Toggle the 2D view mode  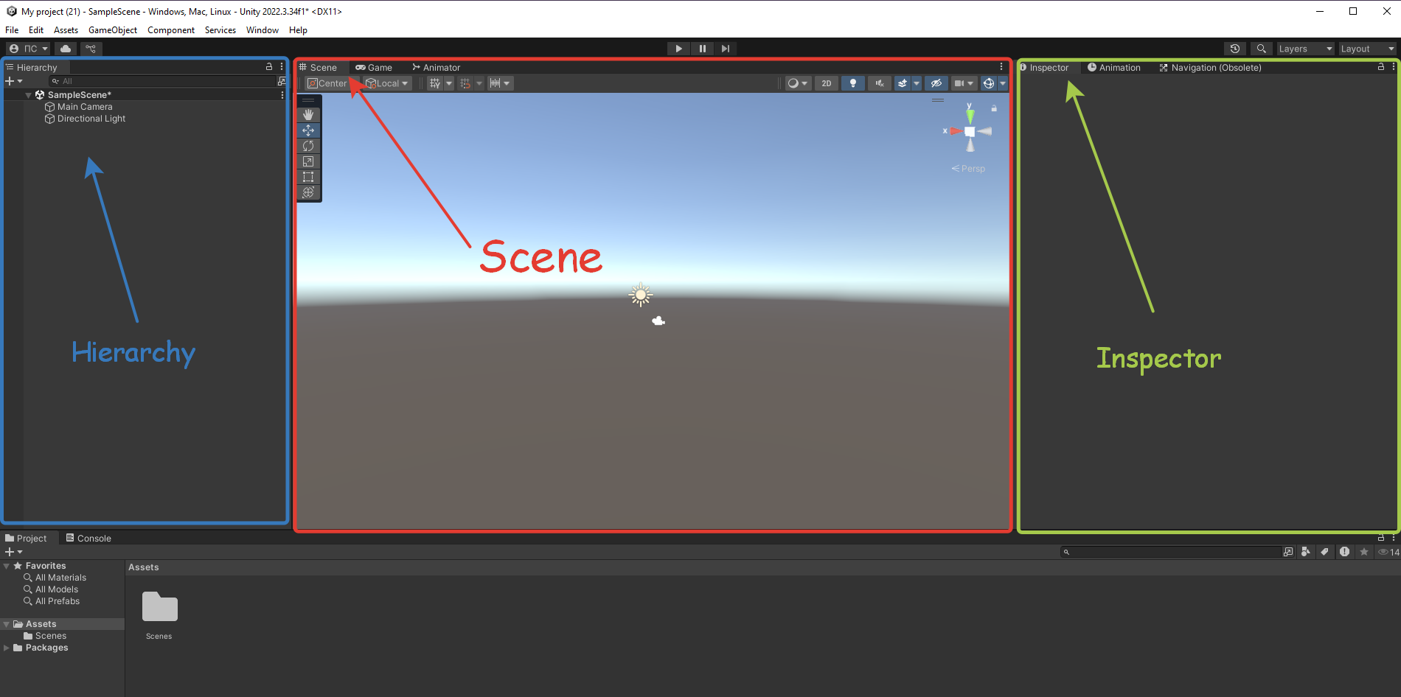pyautogui.click(x=827, y=83)
